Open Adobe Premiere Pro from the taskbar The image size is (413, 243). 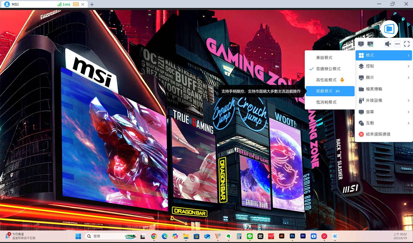(x=303, y=236)
